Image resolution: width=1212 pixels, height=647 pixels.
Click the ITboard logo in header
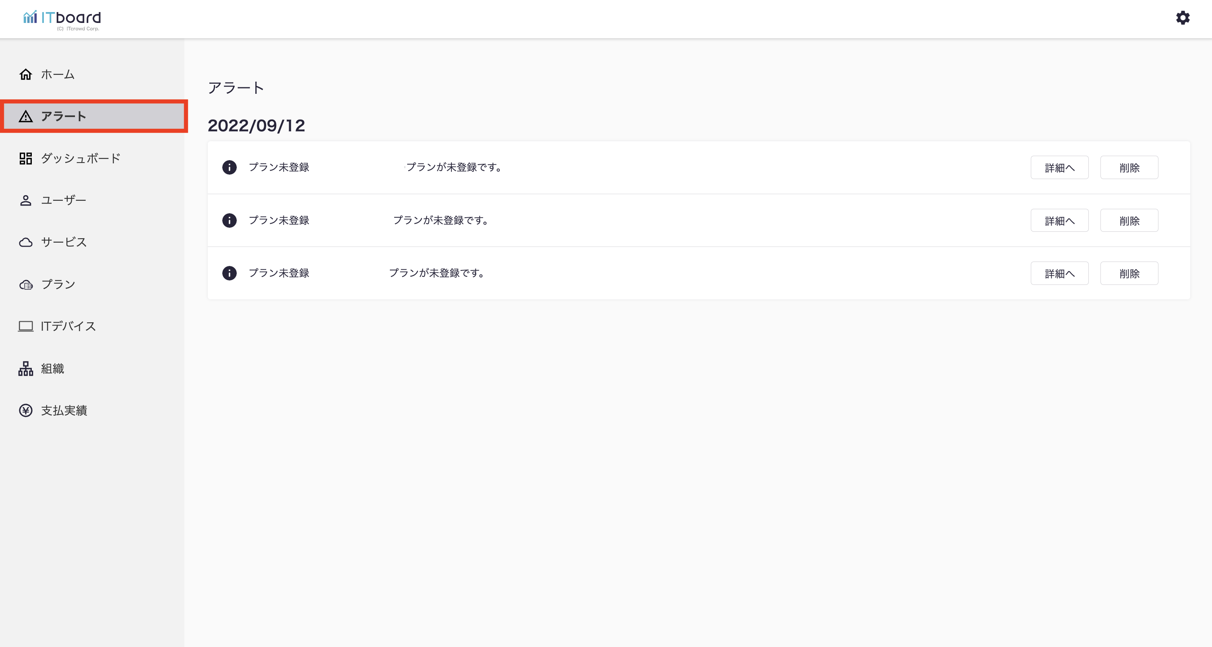(62, 19)
